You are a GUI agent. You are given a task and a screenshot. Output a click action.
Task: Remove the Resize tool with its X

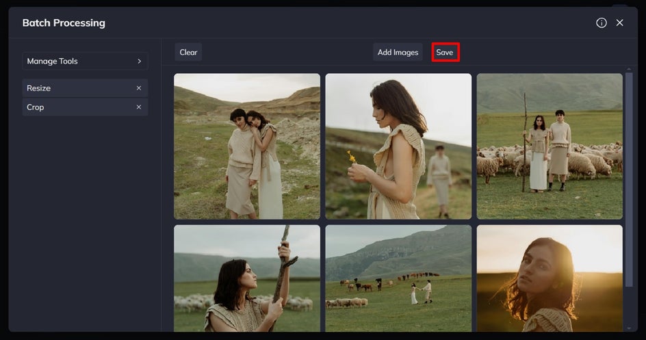pyautogui.click(x=139, y=88)
